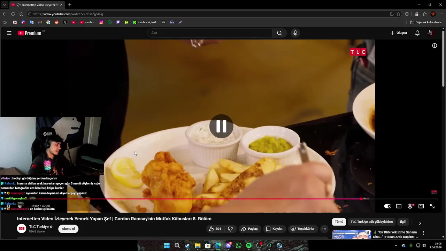Switch to theater mode
The height and width of the screenshot is (251, 446).
[x=421, y=206]
